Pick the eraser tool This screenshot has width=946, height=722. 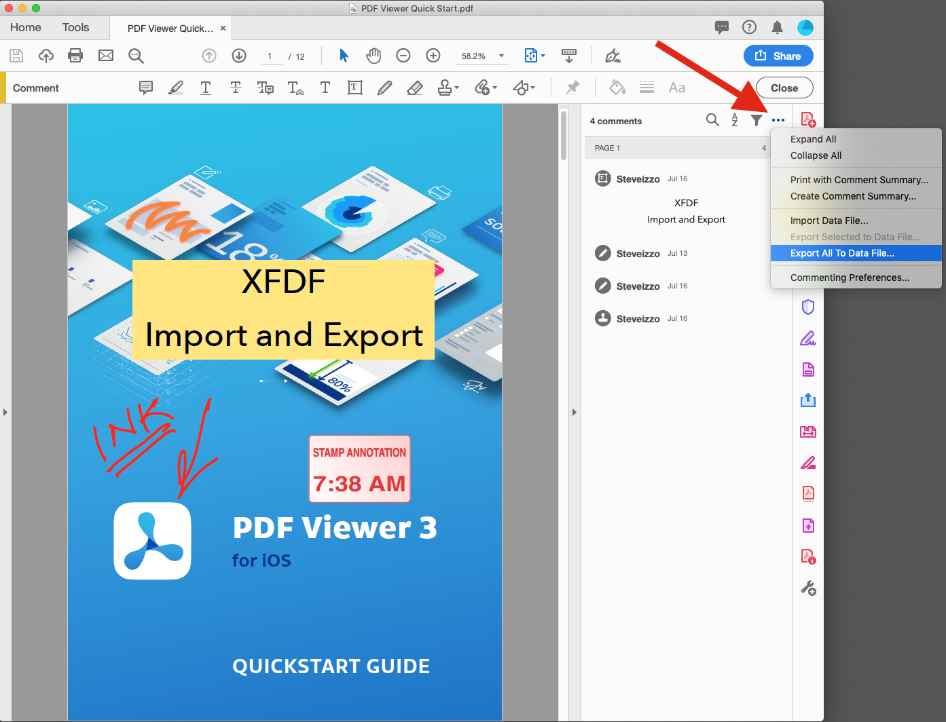coord(414,88)
